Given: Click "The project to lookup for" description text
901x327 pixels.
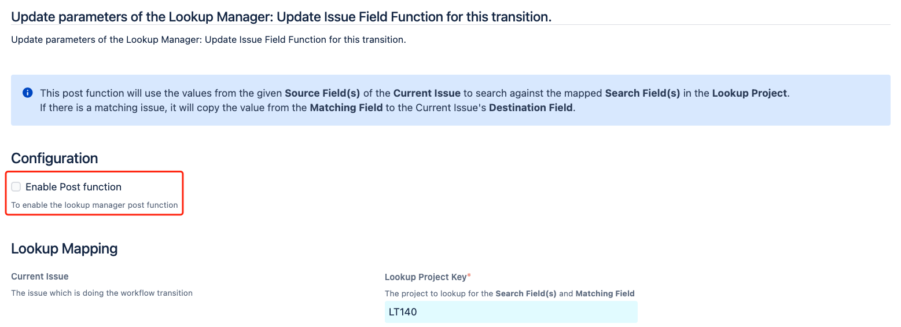Looking at the screenshot, I should (x=439, y=293).
